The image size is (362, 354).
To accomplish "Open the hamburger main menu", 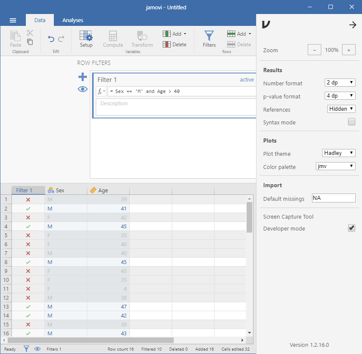I will coord(13,20).
